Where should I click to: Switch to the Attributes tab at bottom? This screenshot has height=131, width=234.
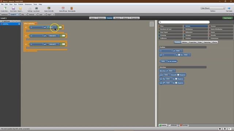pos(173,125)
